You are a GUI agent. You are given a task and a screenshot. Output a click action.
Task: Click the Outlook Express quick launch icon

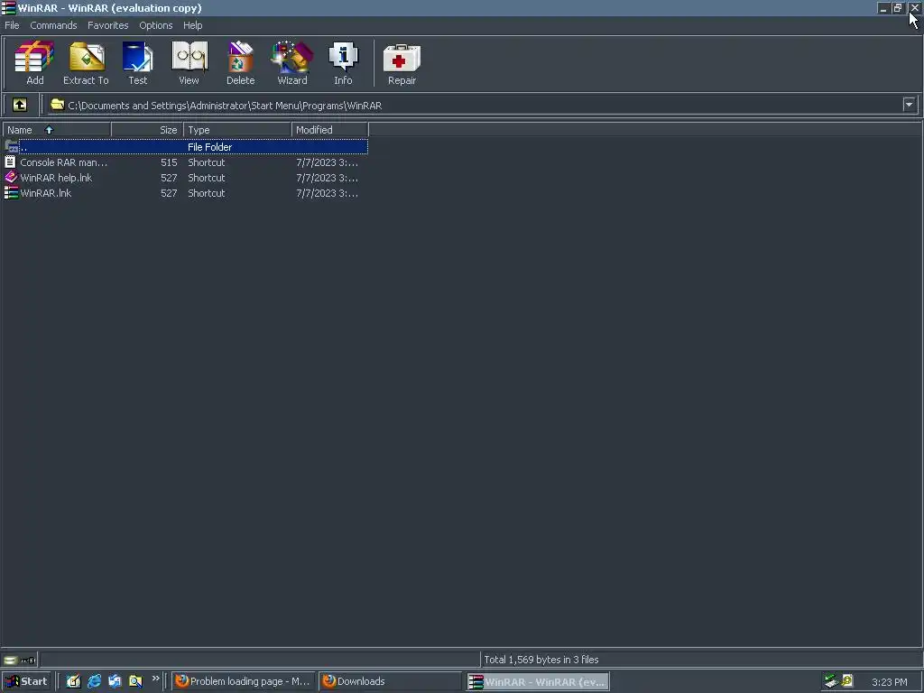coord(115,681)
